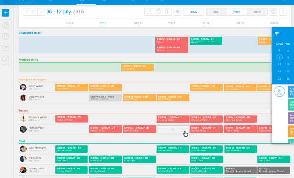This screenshot has width=294, height=178.
Task: Select date 29 in mini calendar
Action: click(279, 79)
